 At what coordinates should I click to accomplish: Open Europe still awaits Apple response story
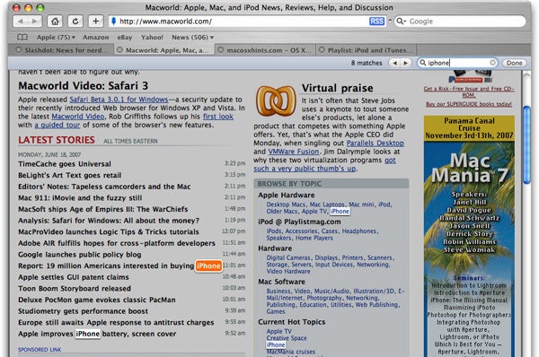tap(116, 322)
